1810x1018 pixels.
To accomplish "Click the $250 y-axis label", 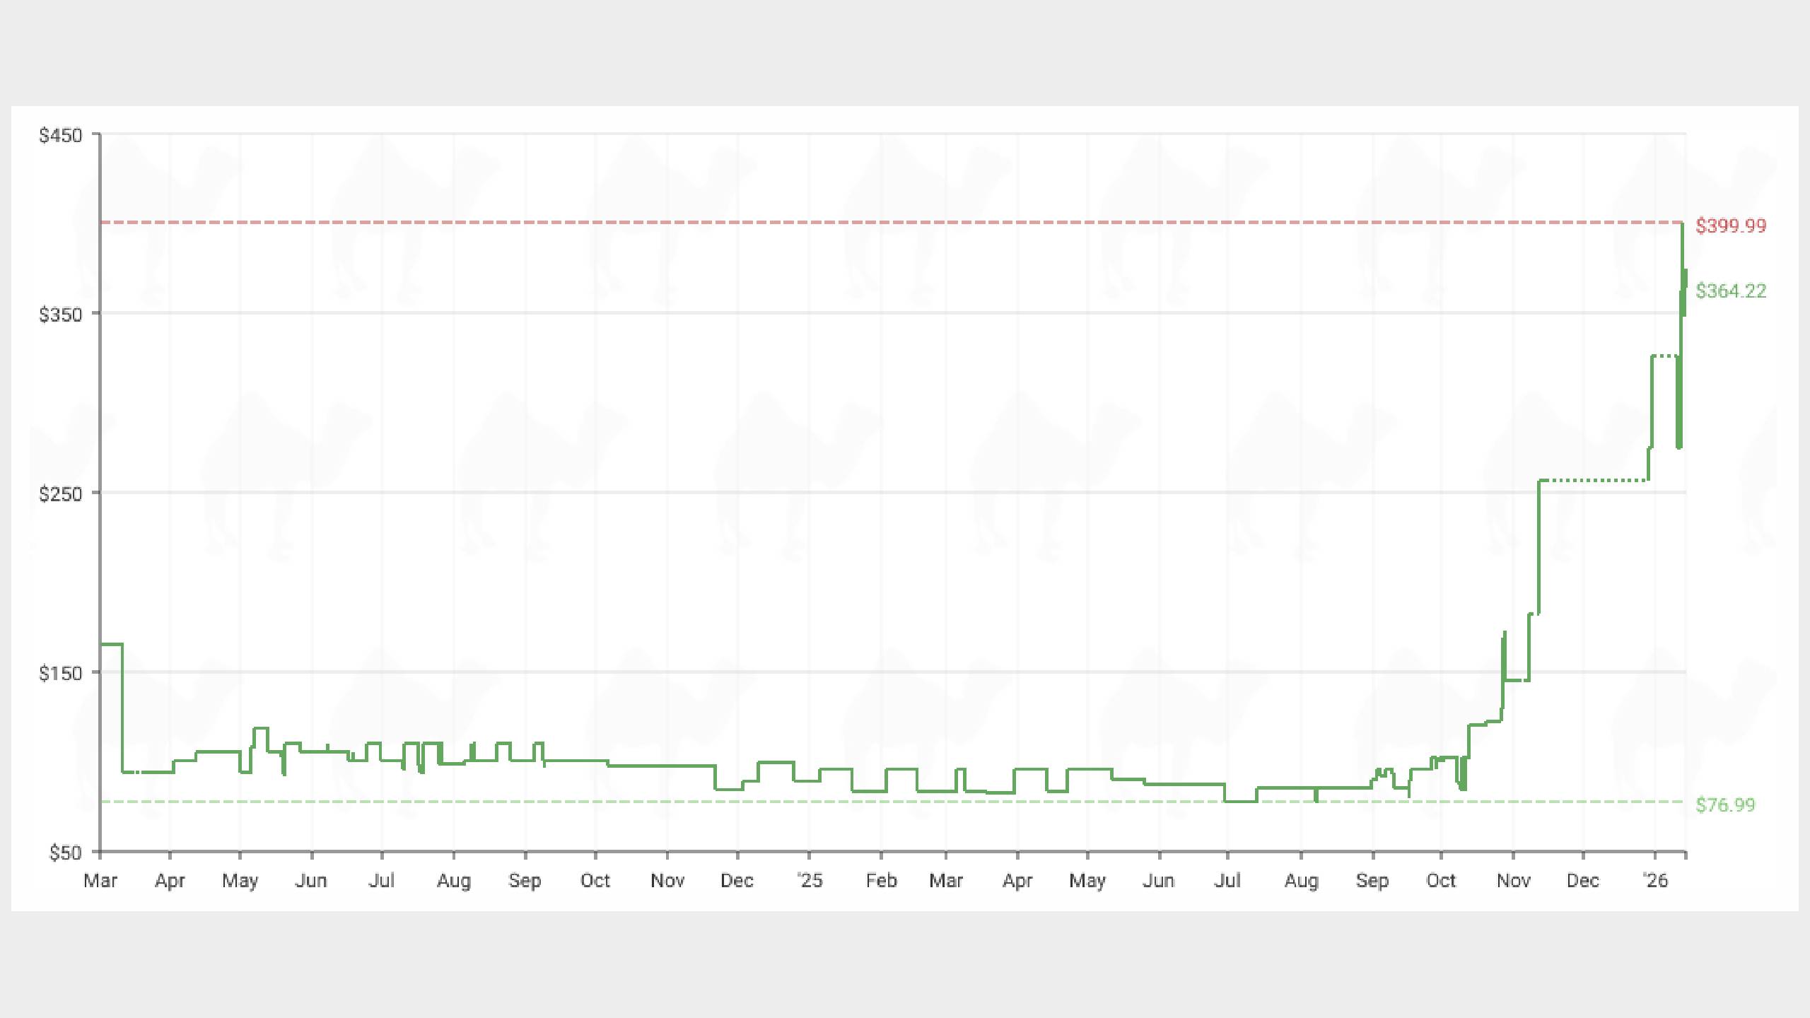I will click(x=61, y=493).
